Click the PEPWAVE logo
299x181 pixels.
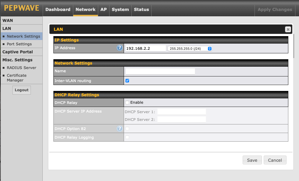click(21, 8)
